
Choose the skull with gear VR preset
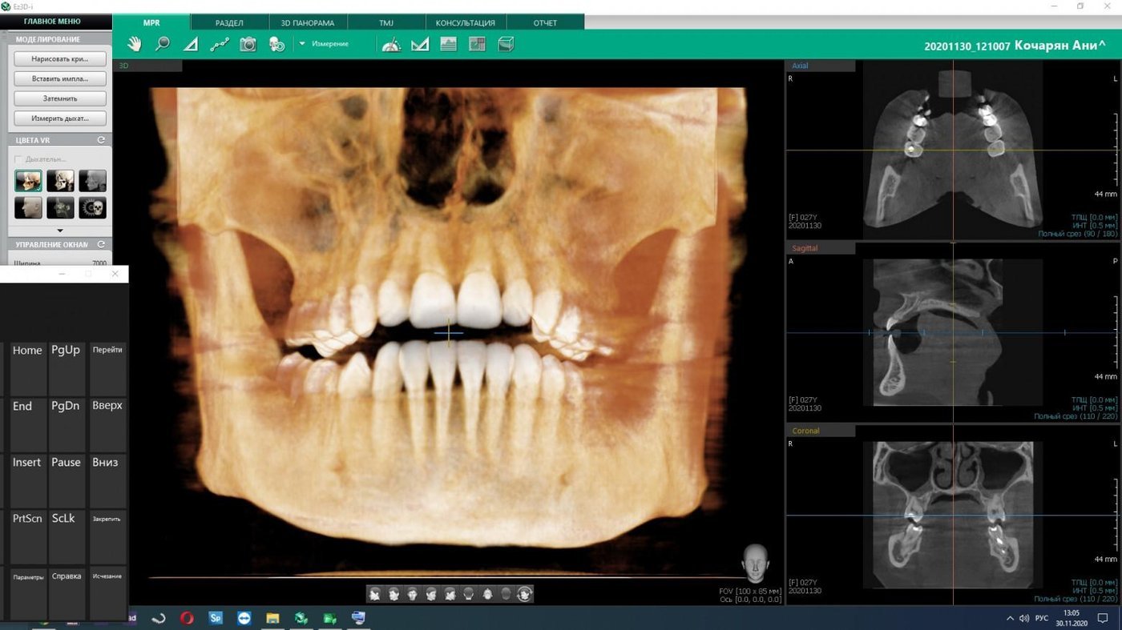pos(92,207)
